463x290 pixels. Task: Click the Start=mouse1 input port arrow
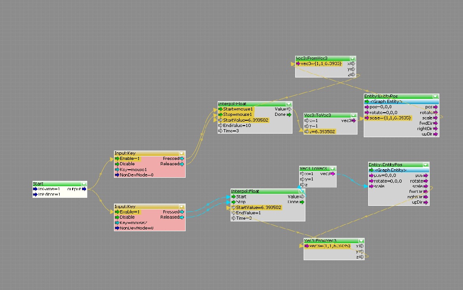220,109
